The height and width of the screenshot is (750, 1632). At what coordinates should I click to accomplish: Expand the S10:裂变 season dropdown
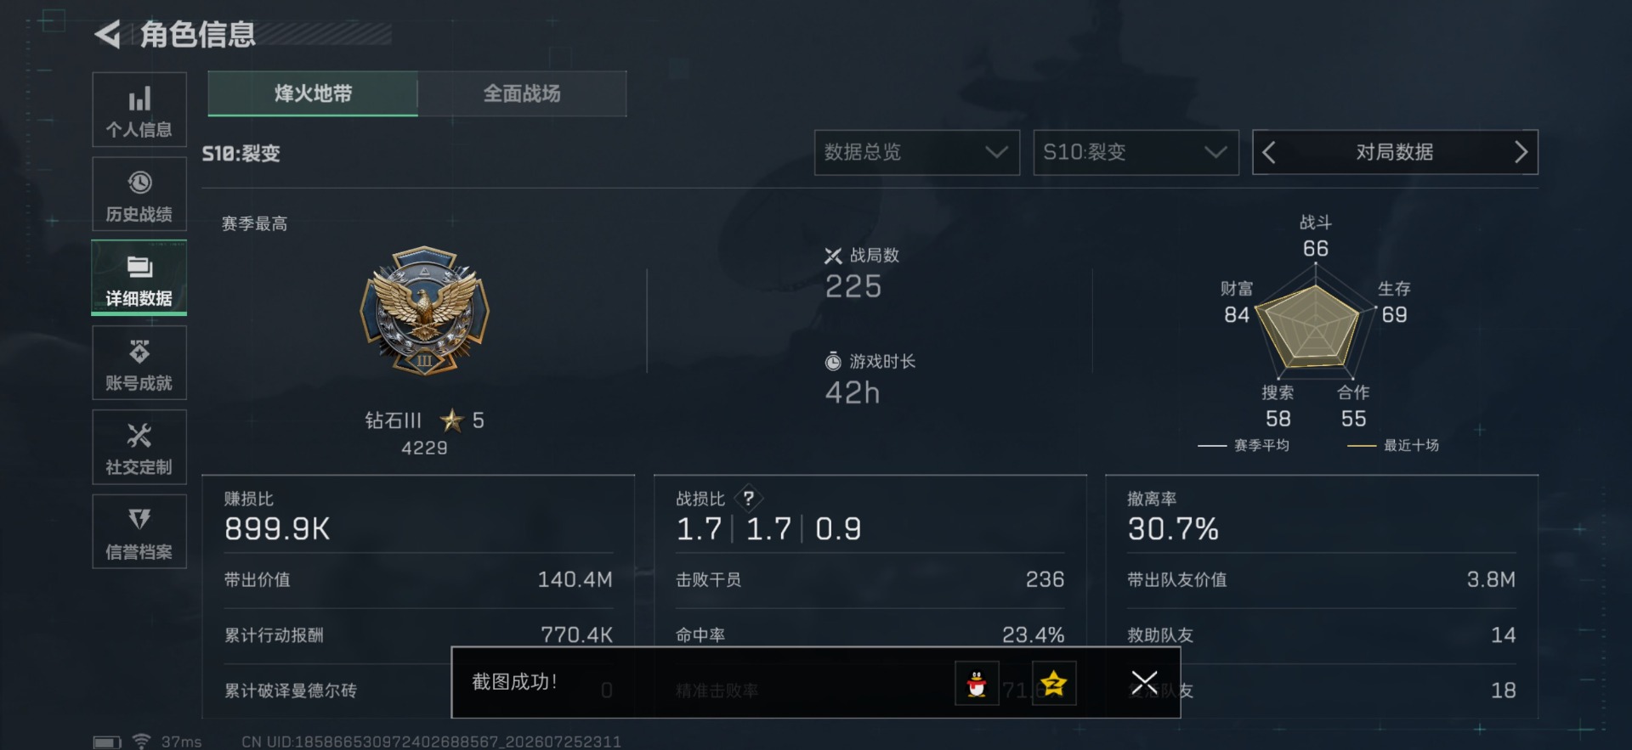click(1136, 152)
